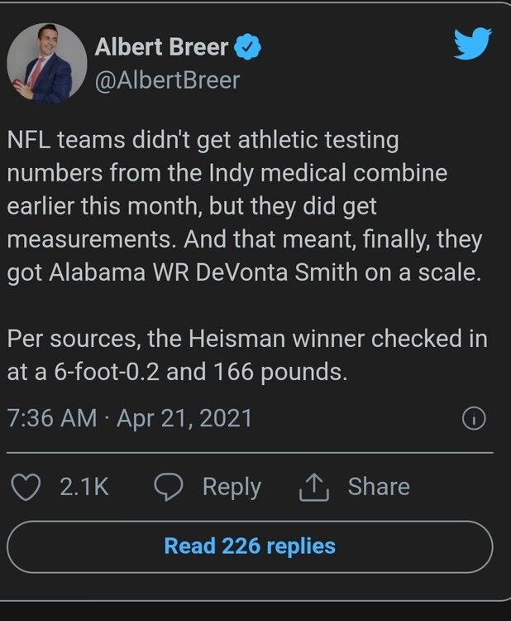
Task: Click the Albert Breer display name
Action: point(161,47)
